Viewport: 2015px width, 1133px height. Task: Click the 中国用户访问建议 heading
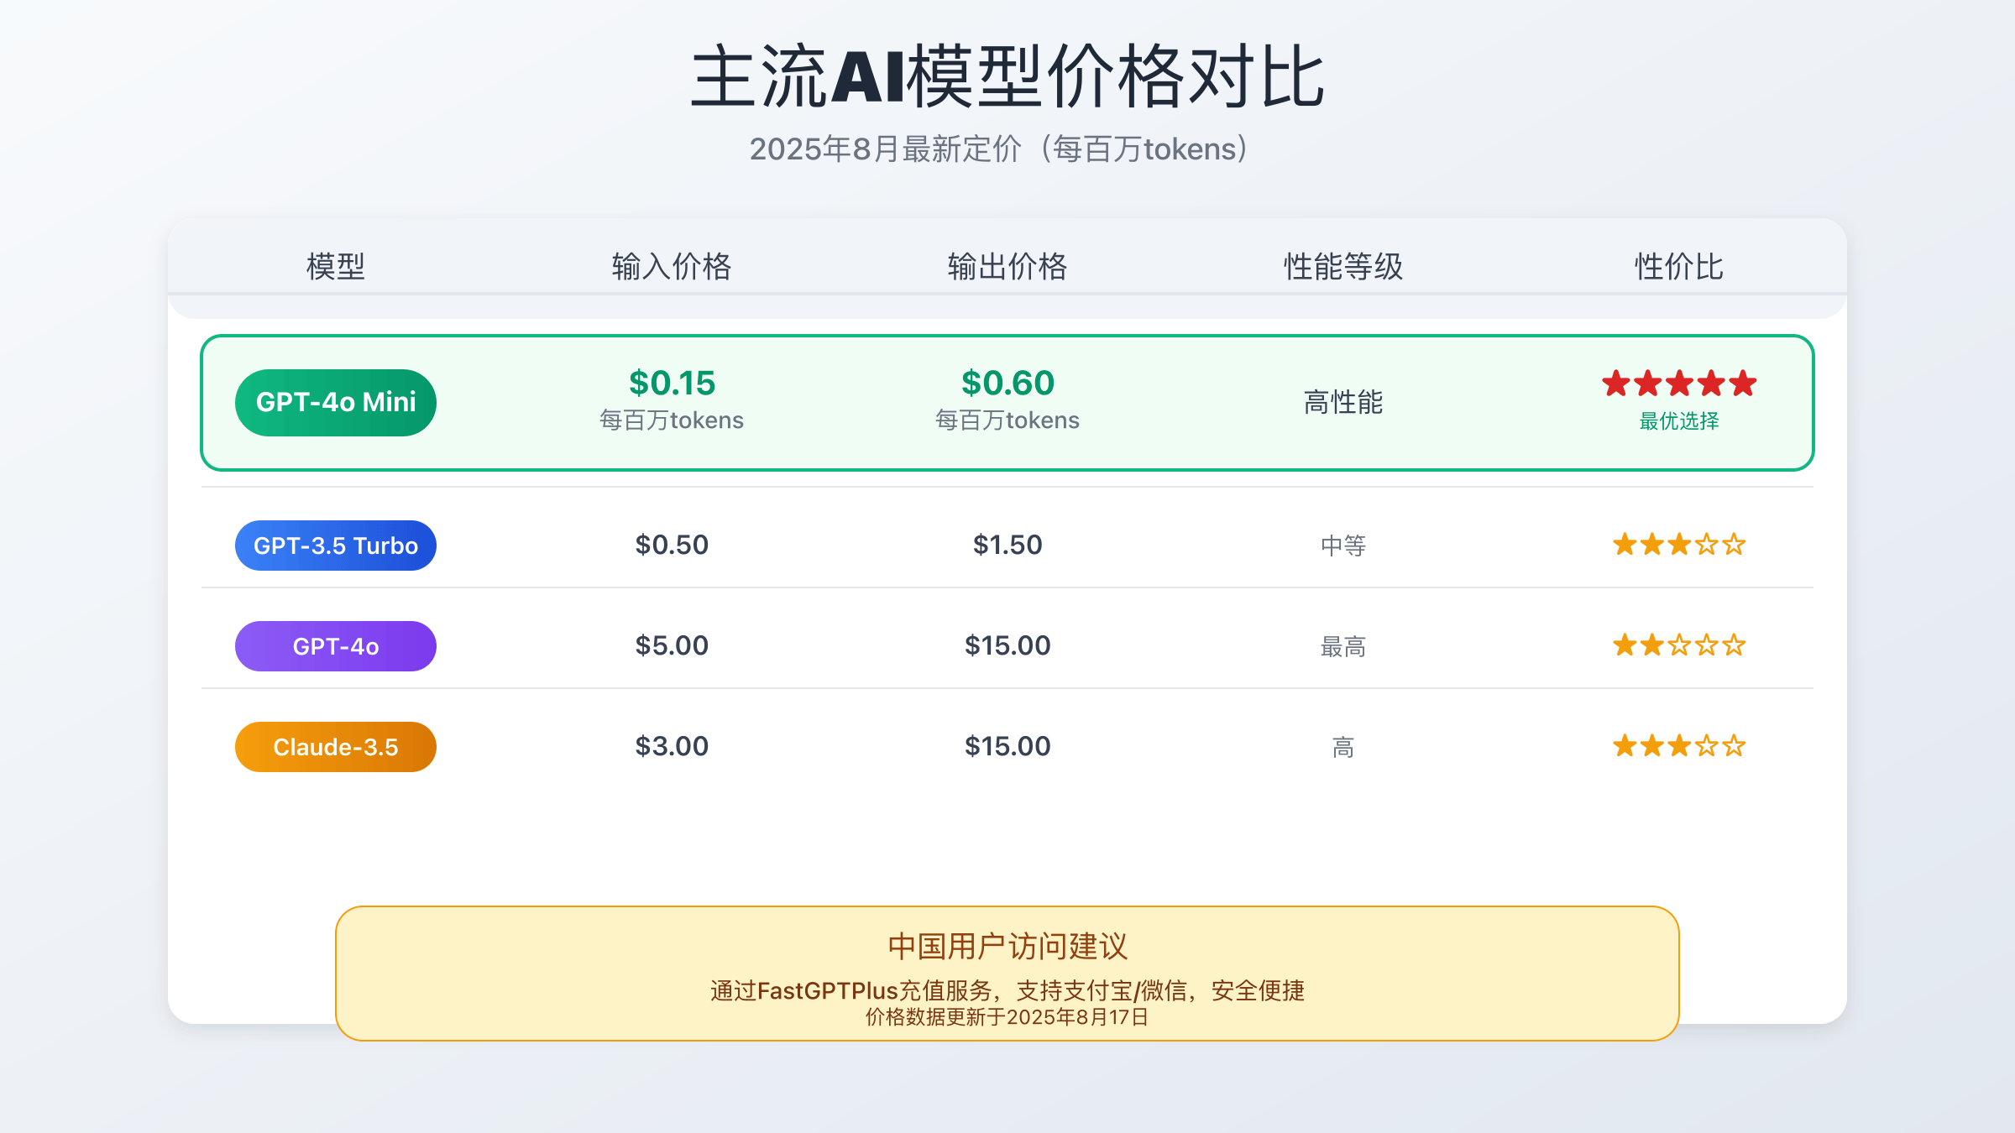[1007, 947]
